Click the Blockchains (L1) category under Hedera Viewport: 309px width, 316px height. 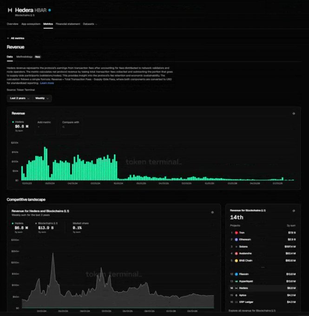[25, 15]
